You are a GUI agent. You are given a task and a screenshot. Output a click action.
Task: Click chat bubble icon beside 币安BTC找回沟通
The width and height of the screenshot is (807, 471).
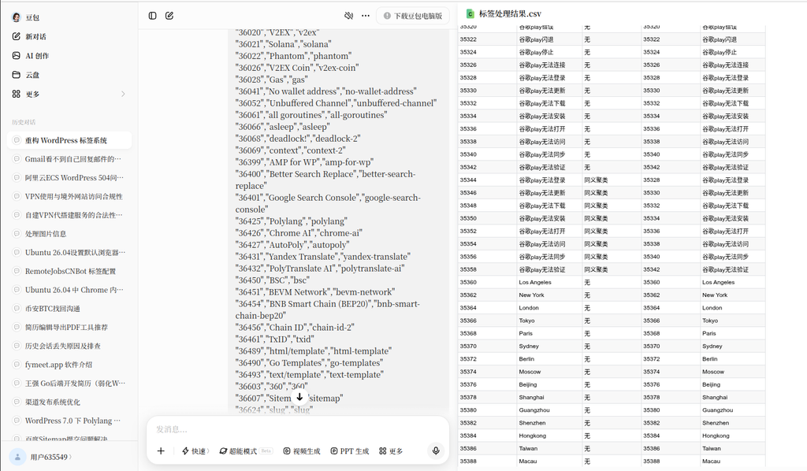coord(17,309)
